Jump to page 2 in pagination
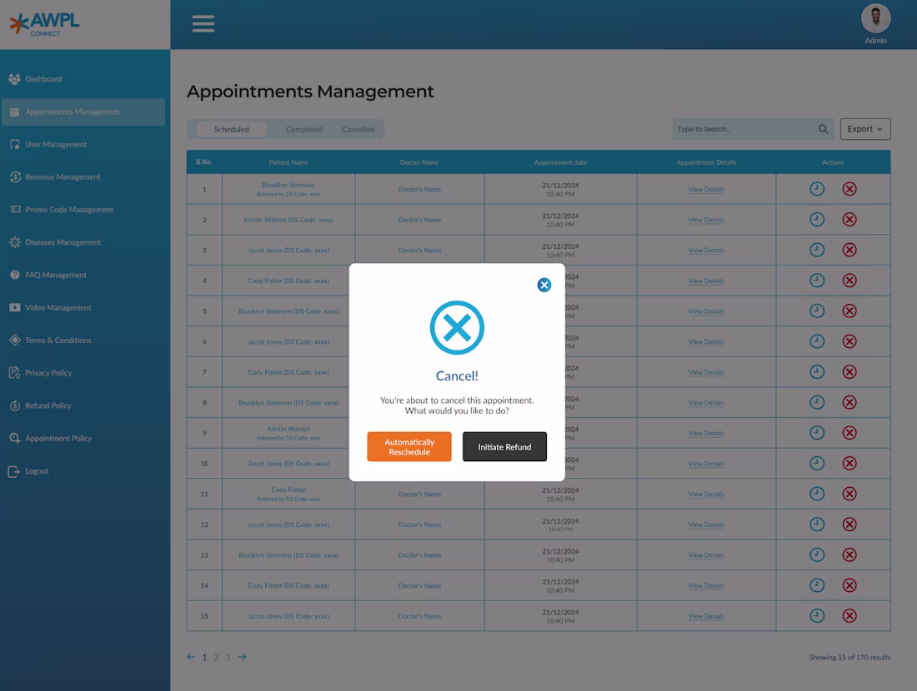917x691 pixels. [x=216, y=657]
